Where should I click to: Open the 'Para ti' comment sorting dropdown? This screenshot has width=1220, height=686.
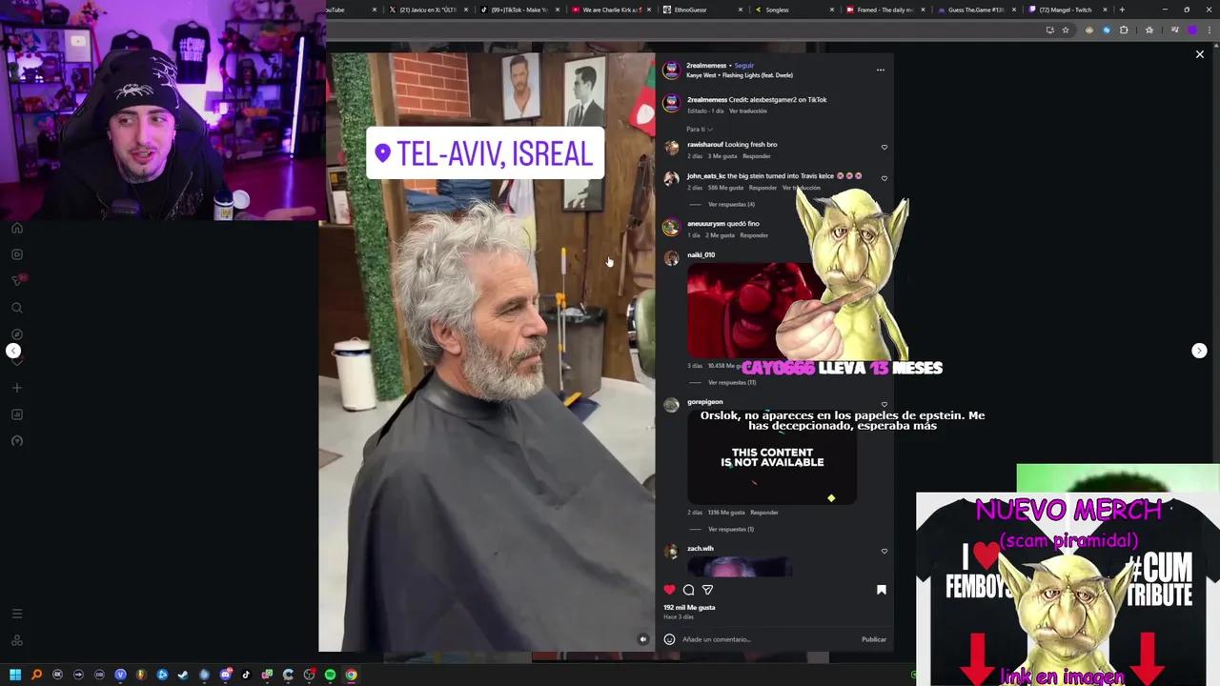point(699,129)
